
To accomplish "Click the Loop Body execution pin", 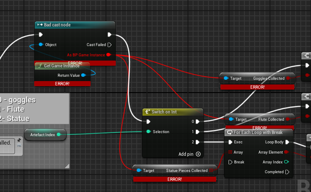I will [287, 142].
